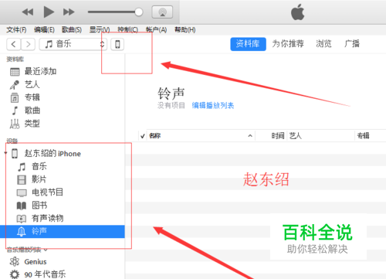Skip ahead with the fast-forward button
This screenshot has width=386, height=279.
pos(69,12)
